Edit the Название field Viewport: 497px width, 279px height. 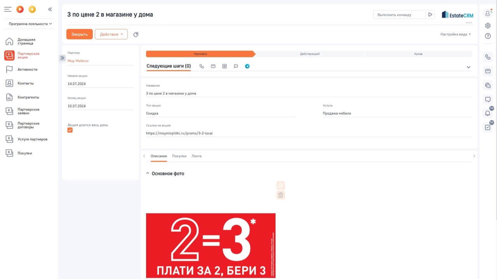coord(309,94)
